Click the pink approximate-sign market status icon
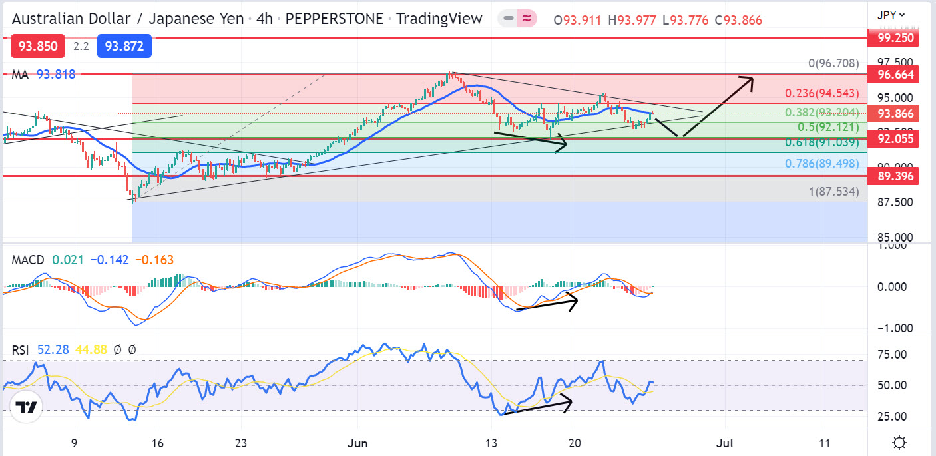This screenshot has width=936, height=456. coord(527,19)
